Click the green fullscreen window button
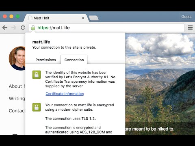This screenshot has height=146, width=195. tap(18, 17)
